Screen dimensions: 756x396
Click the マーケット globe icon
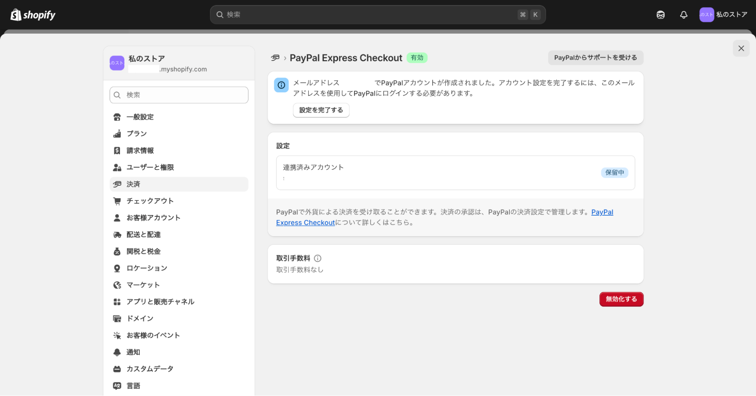click(117, 285)
